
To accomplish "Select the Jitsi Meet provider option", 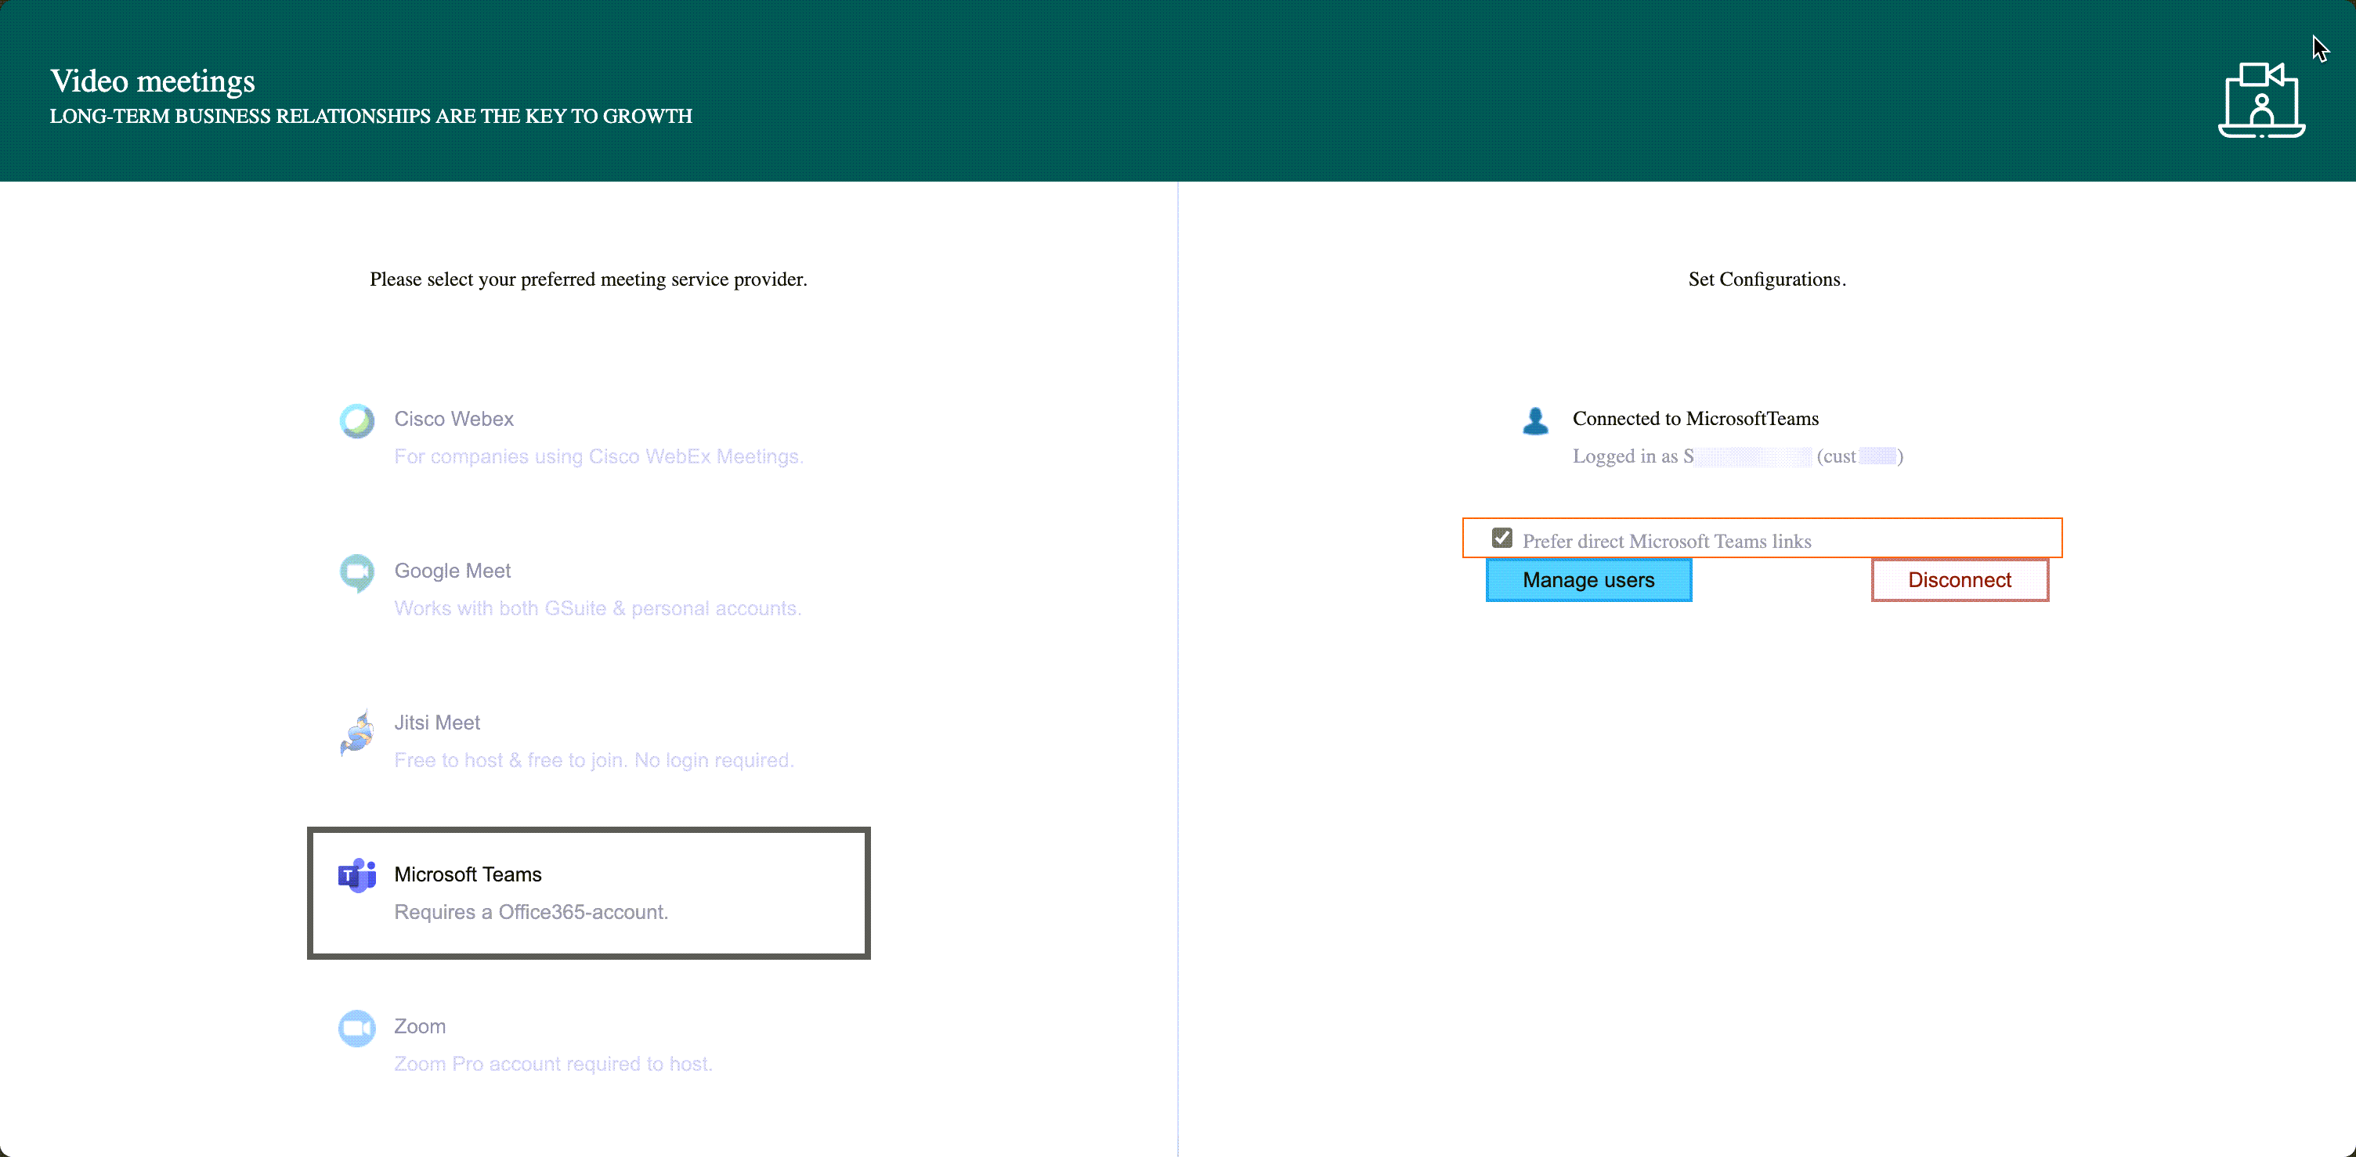I will point(436,722).
